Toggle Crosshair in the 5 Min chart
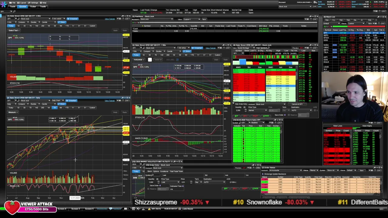The image size is (388, 218). click(x=72, y=19)
